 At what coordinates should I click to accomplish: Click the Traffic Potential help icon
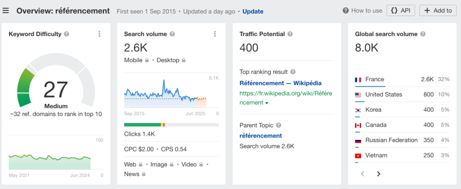click(x=290, y=34)
